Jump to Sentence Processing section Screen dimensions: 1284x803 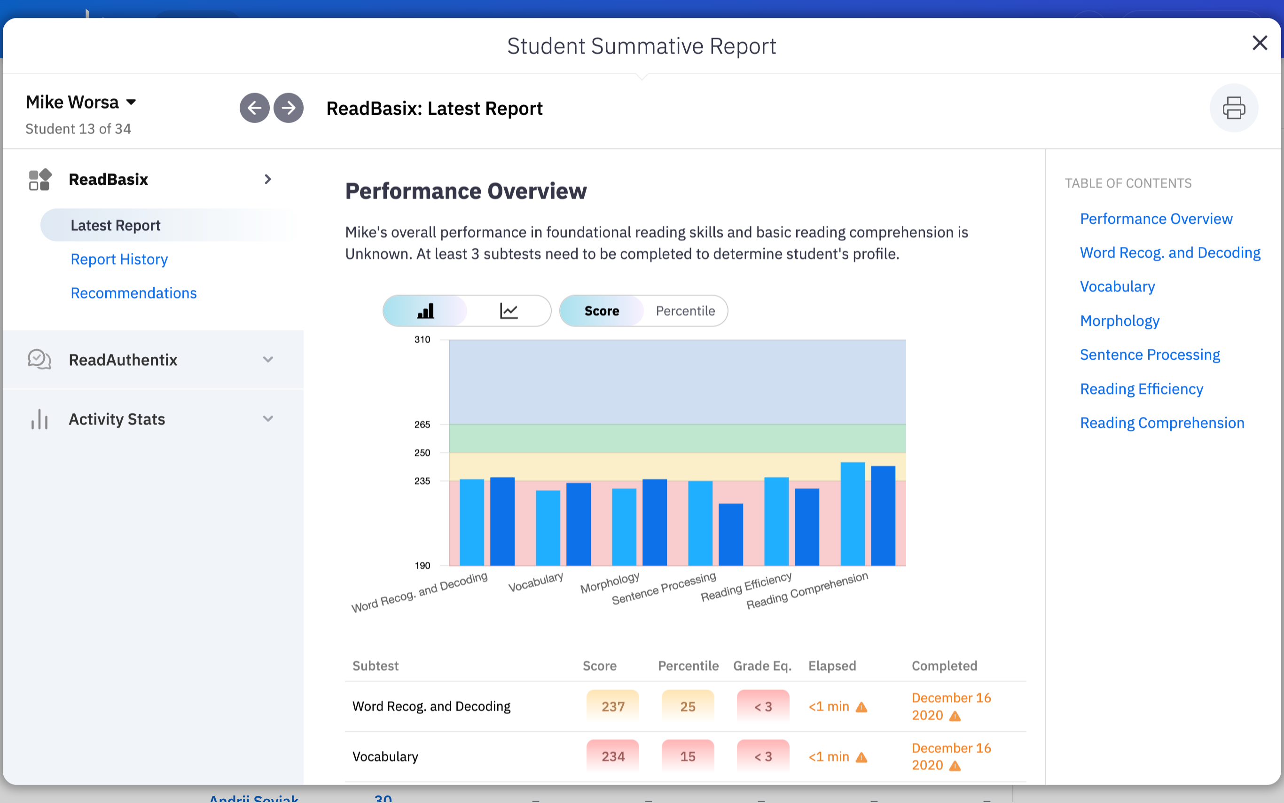pyautogui.click(x=1150, y=355)
